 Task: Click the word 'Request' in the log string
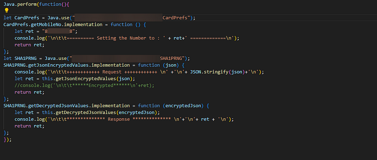(112, 72)
